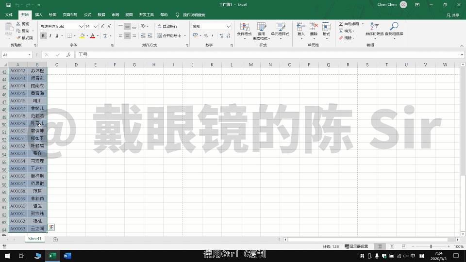Click the increase font size icon

pos(102,26)
